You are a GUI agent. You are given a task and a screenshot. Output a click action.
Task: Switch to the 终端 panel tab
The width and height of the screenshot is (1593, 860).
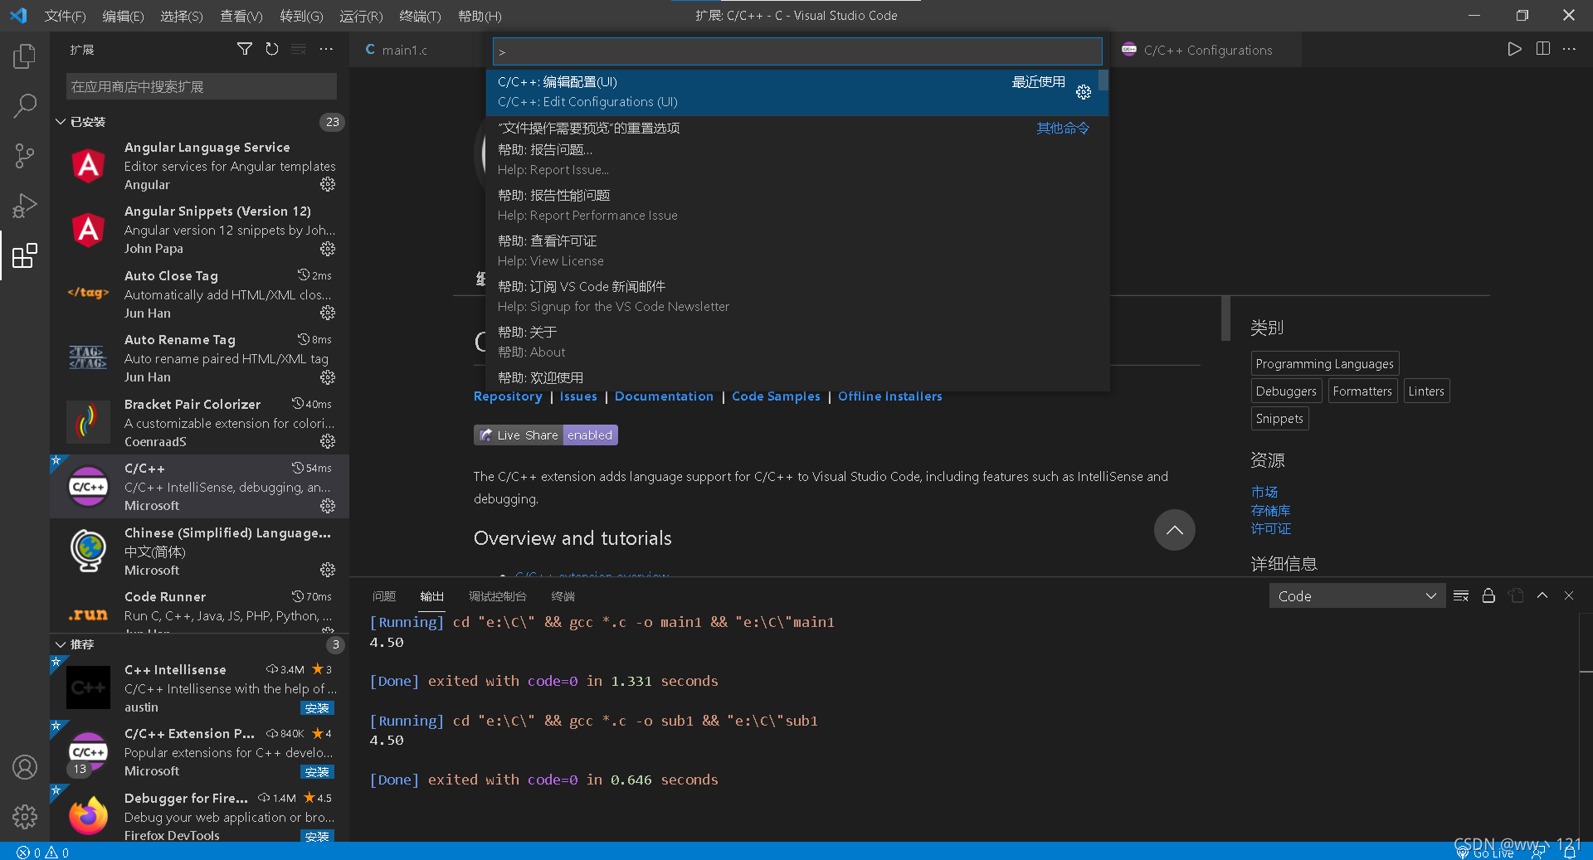coord(563,596)
